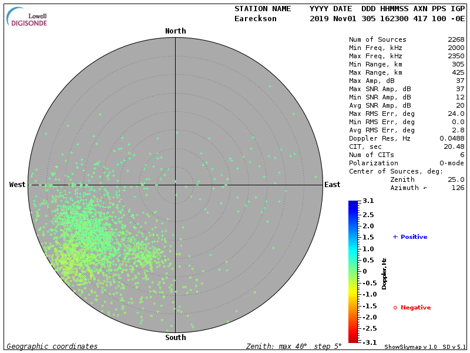Click the blue plus Positive legend marker
Screen dimensions: 470x353
click(x=395, y=237)
